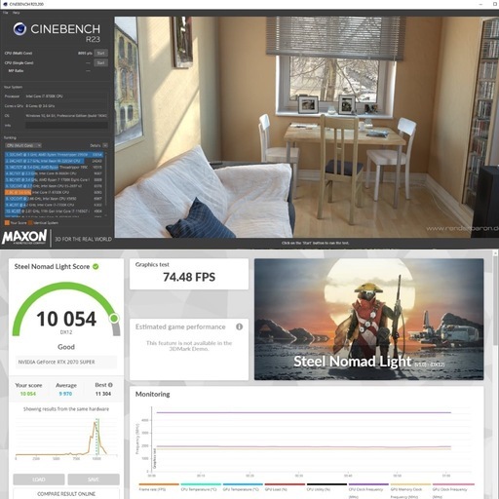
Task: Click COMPARE RESULT ONLINE button
Action: (66, 494)
